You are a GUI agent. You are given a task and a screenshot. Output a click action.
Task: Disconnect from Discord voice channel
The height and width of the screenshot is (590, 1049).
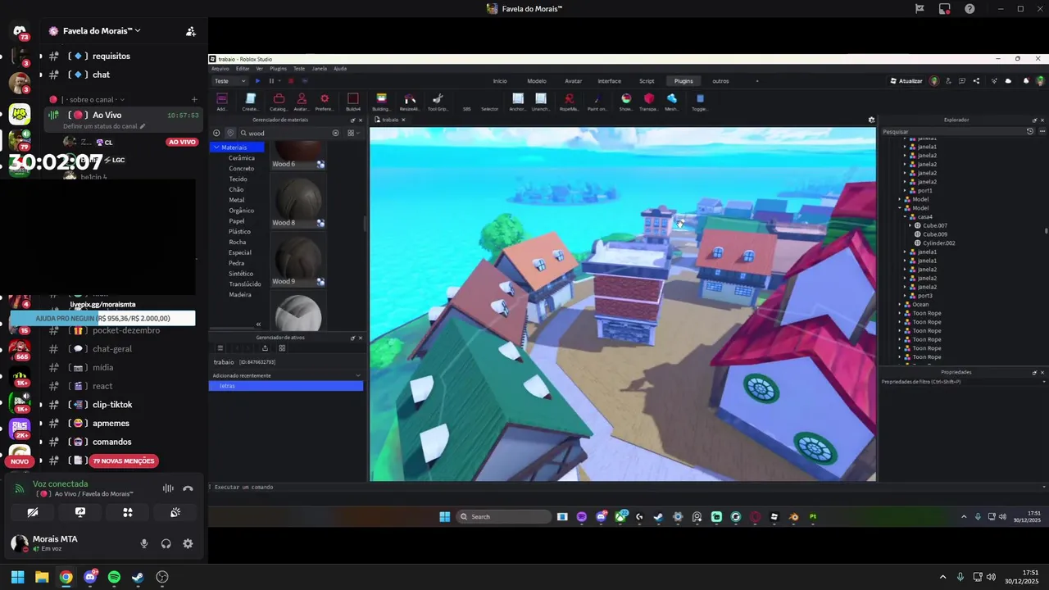tap(188, 488)
